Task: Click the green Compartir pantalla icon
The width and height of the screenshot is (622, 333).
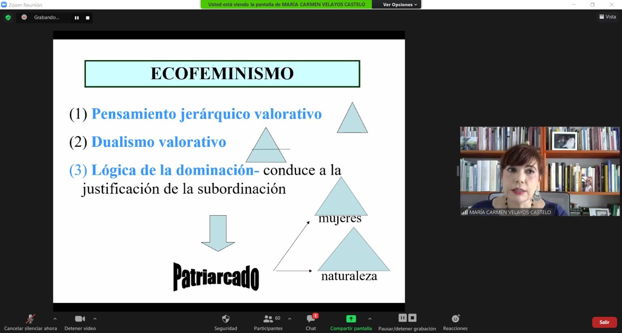Action: coord(351,319)
